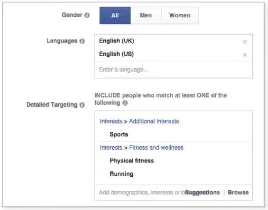Click the Enter a language field
This screenshot has height=210, width=268.
click(173, 69)
